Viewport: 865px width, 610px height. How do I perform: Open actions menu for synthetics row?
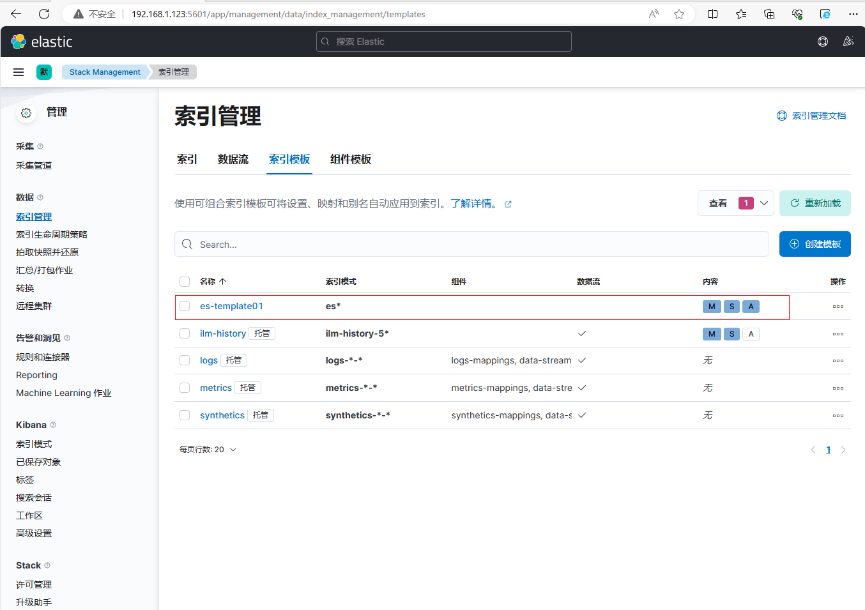tap(838, 416)
